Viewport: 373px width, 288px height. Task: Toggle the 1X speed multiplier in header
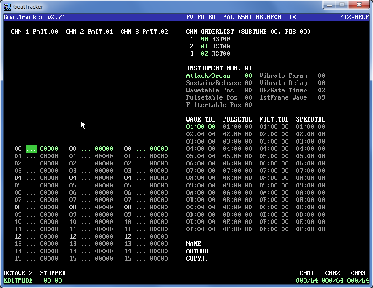click(x=292, y=17)
